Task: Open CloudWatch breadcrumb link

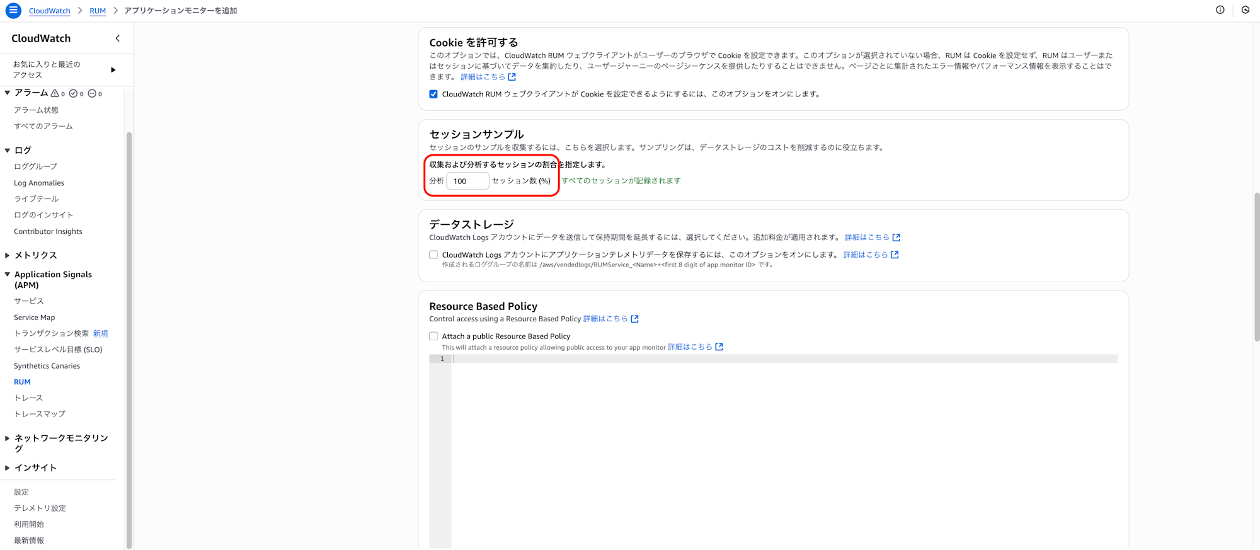Action: (x=50, y=11)
